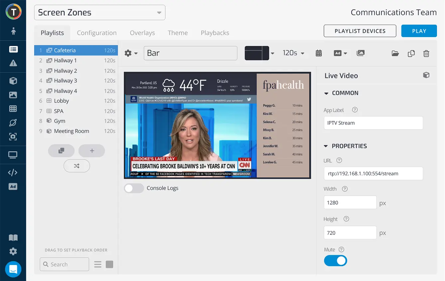Click the Mute help question icon

click(x=341, y=250)
